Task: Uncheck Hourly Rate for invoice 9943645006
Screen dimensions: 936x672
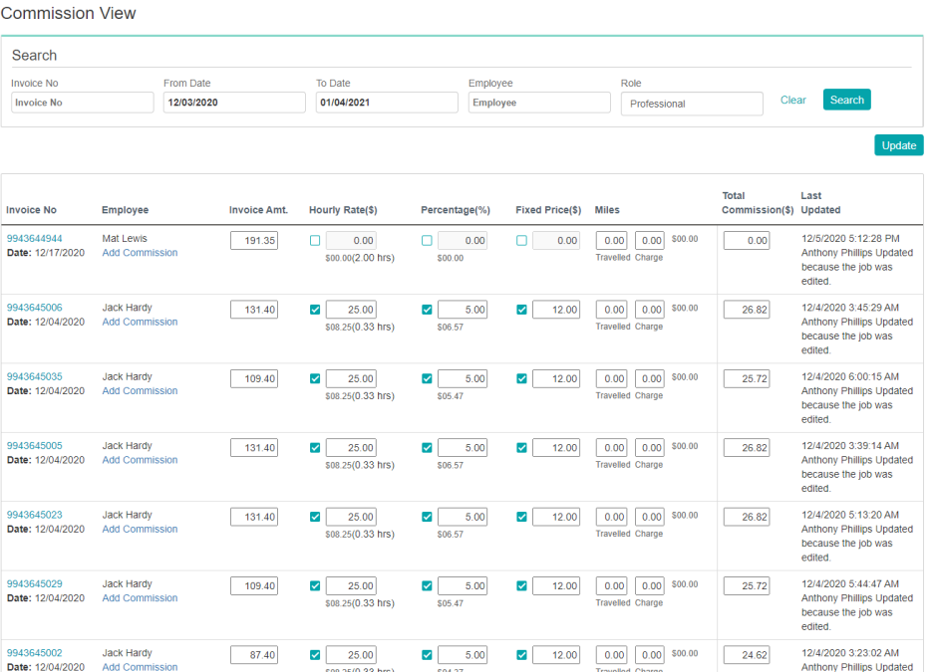Action: point(315,310)
